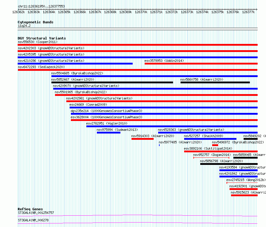Image resolution: width=266 pixels, height=227 pixels.
Task: Open nsv5977485 (Almarri2020) variant label
Action: pyautogui.click(x=180, y=142)
